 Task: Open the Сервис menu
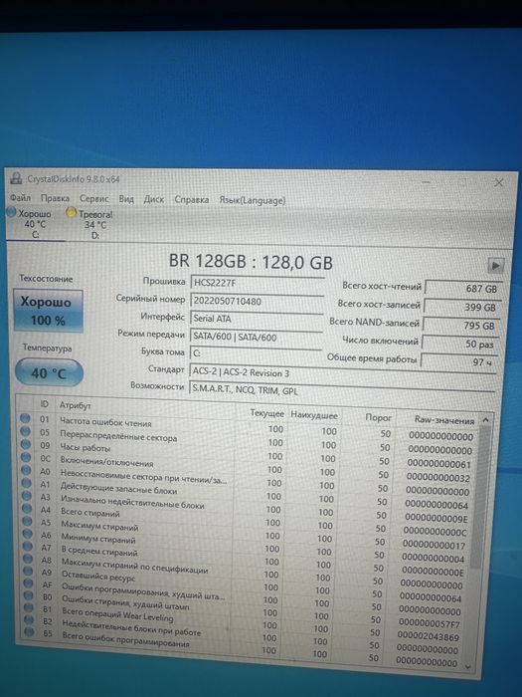(94, 199)
